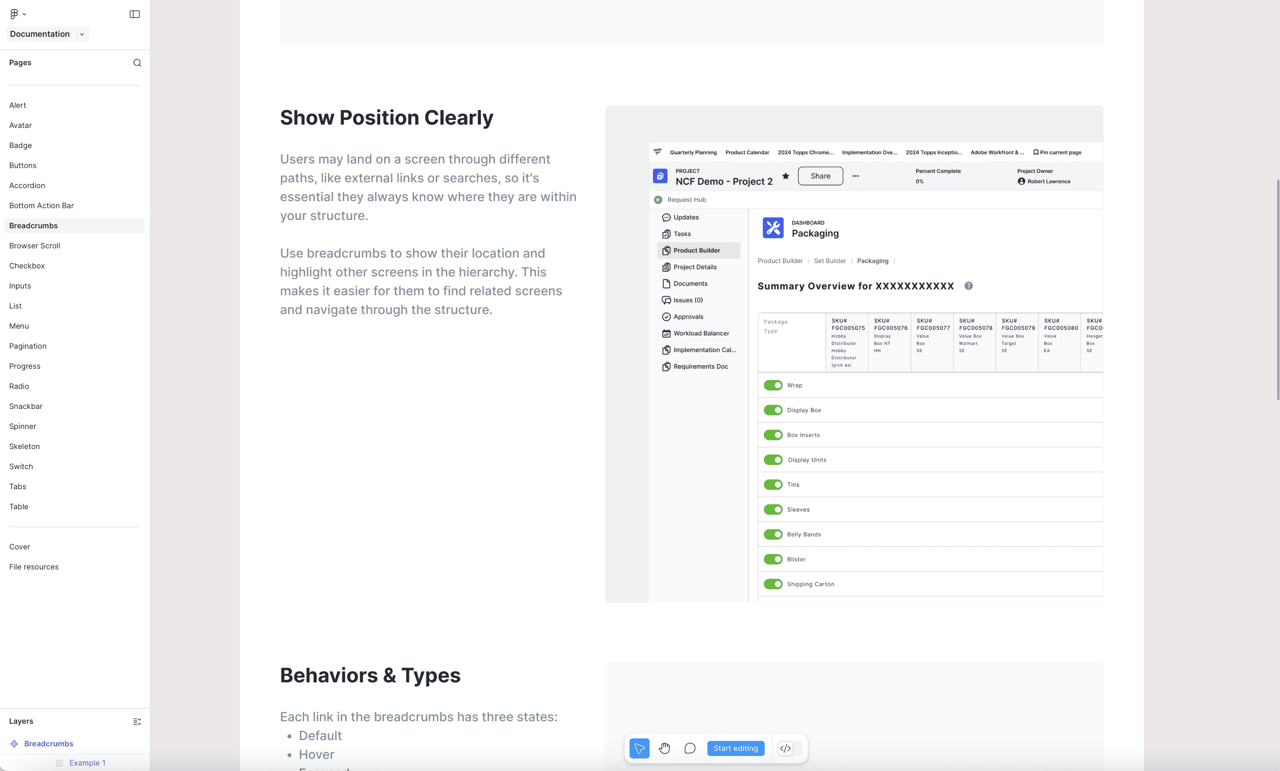Click the Start editing button
Viewport: 1280px width, 771px height.
pos(735,748)
